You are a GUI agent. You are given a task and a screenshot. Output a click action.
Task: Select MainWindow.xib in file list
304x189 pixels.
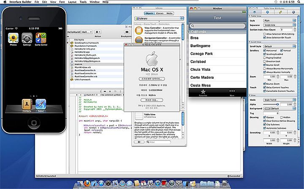click(x=97, y=67)
